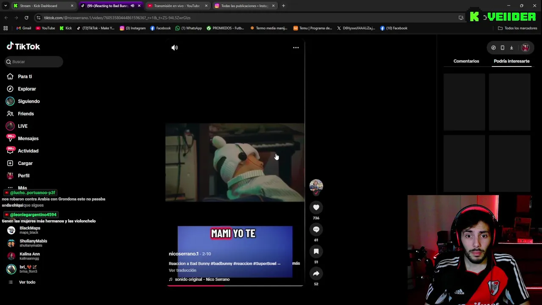Click the phone app icon in top pill
This screenshot has width=542, height=305.
[x=502, y=48]
